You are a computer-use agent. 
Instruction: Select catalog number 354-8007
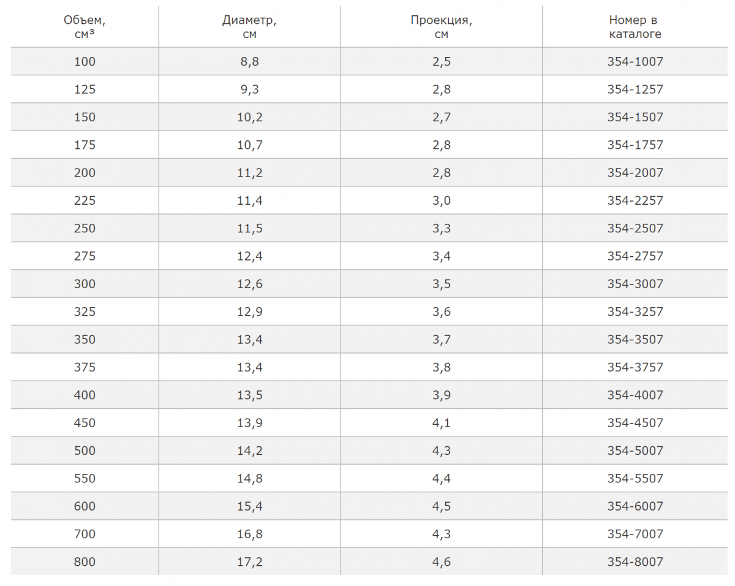click(635, 561)
